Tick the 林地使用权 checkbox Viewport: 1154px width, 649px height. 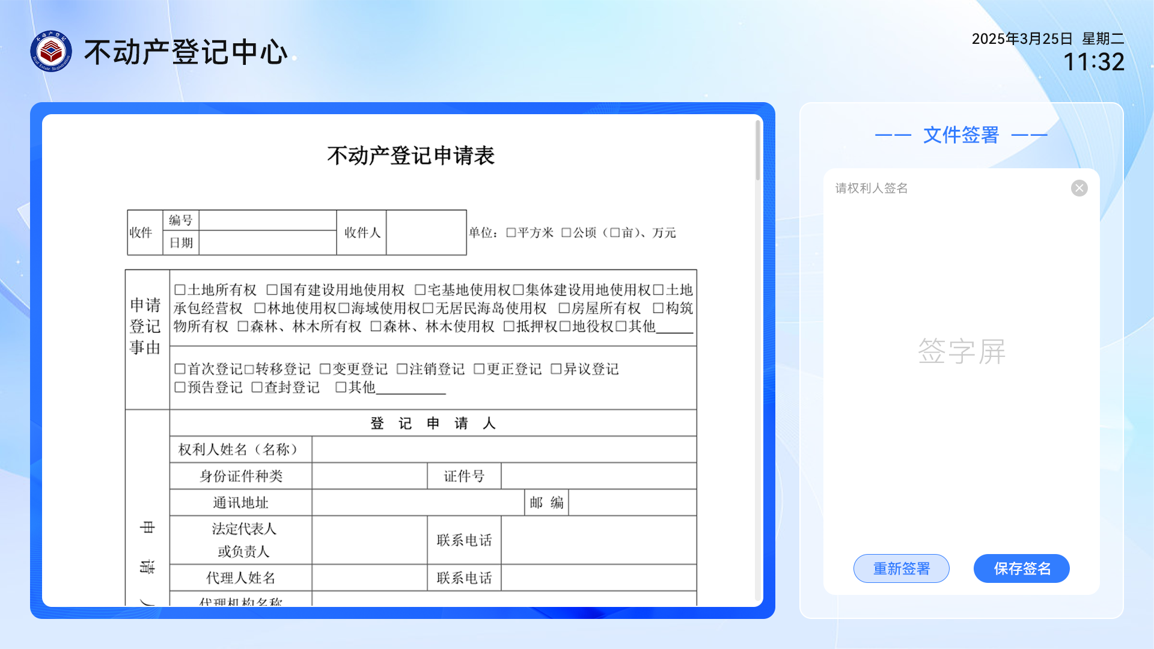click(260, 308)
